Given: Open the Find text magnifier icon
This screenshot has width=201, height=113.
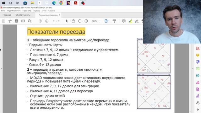Looking at the screenshot, I should [30, 21].
